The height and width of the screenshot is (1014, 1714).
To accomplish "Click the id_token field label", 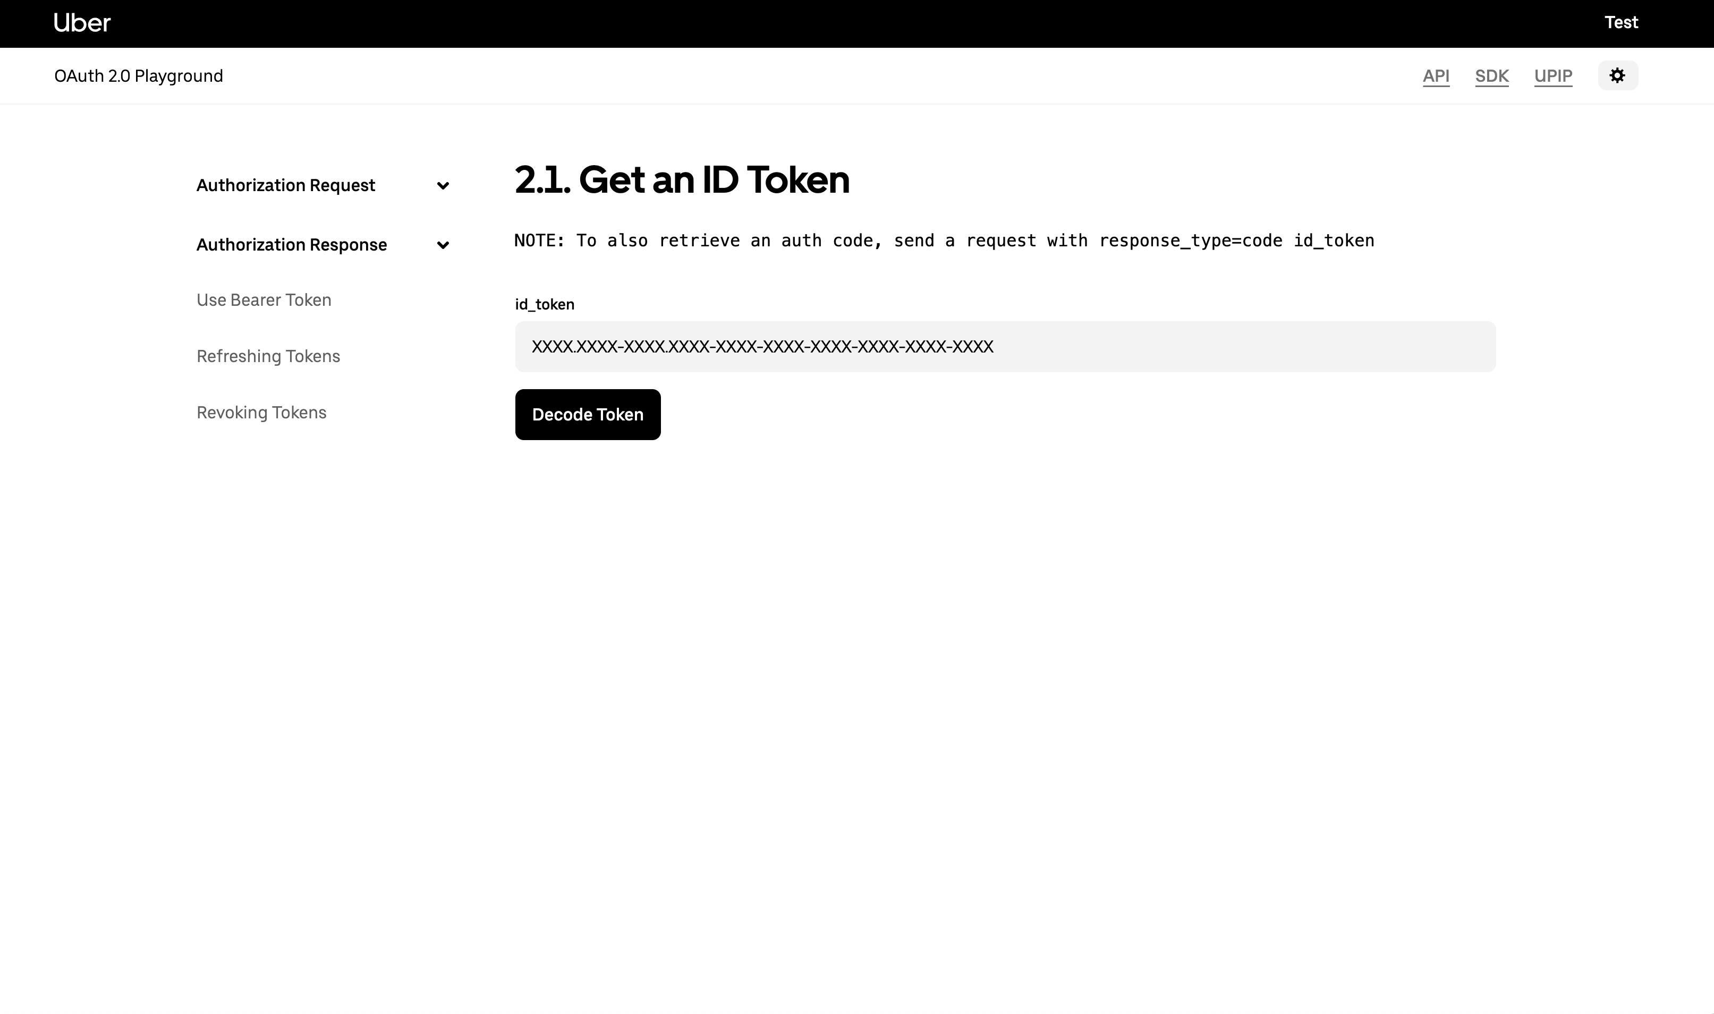I will 544,304.
